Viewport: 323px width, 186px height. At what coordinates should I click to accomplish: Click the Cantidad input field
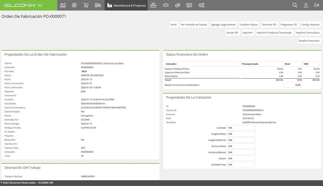(x=241, y=128)
